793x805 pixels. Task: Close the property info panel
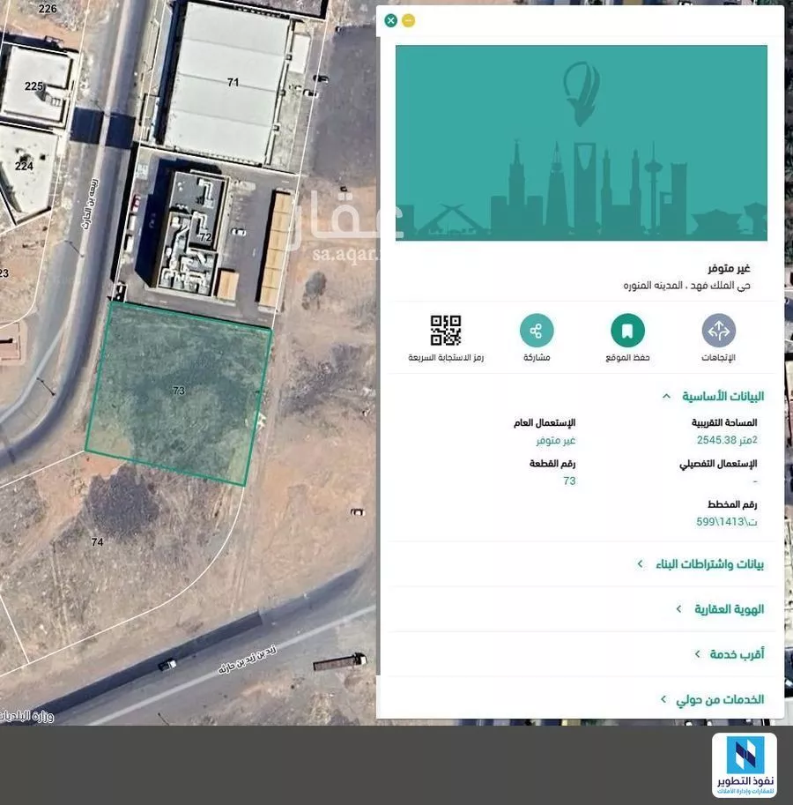click(391, 20)
